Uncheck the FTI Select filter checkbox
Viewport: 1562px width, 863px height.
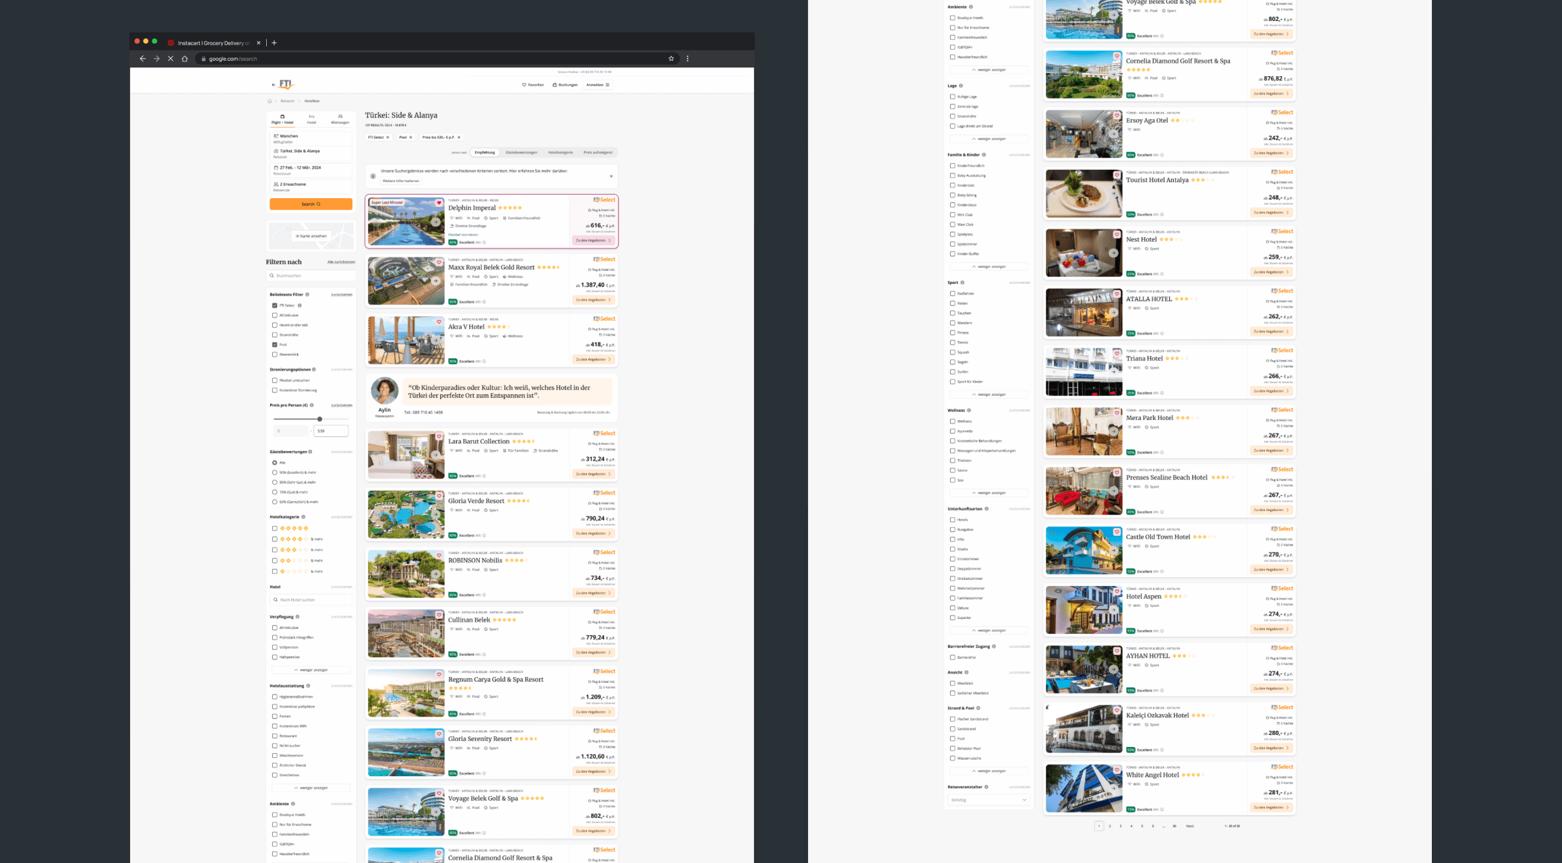point(274,305)
